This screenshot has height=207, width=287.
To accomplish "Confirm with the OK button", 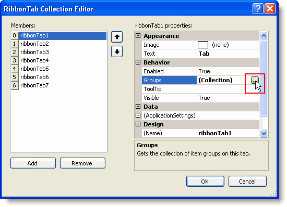I will (x=205, y=182).
